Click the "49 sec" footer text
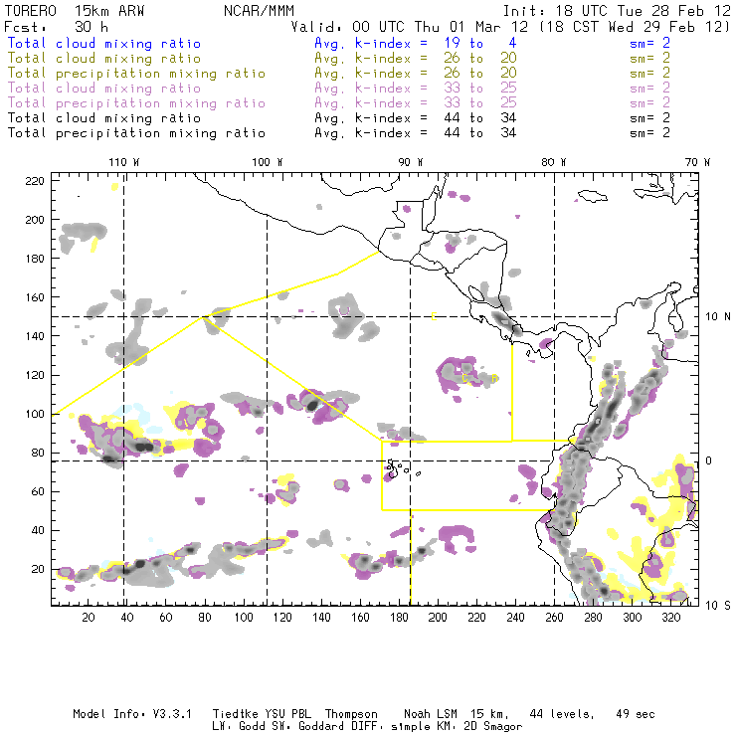Screen dimensions: 736x736 636,714
